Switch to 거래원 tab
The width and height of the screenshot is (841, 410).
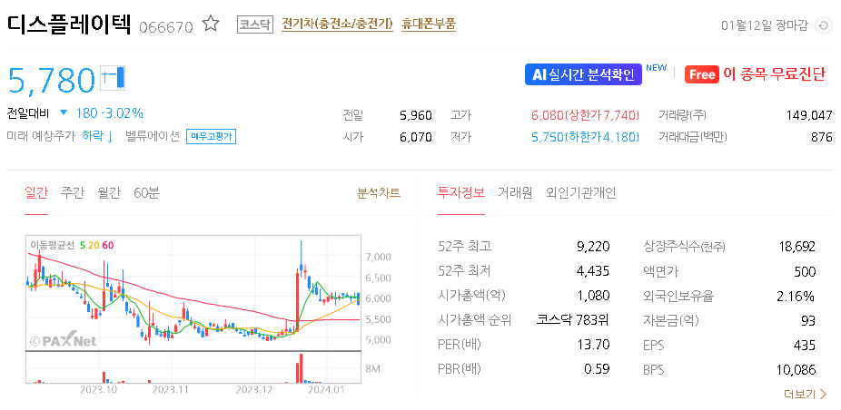(515, 193)
